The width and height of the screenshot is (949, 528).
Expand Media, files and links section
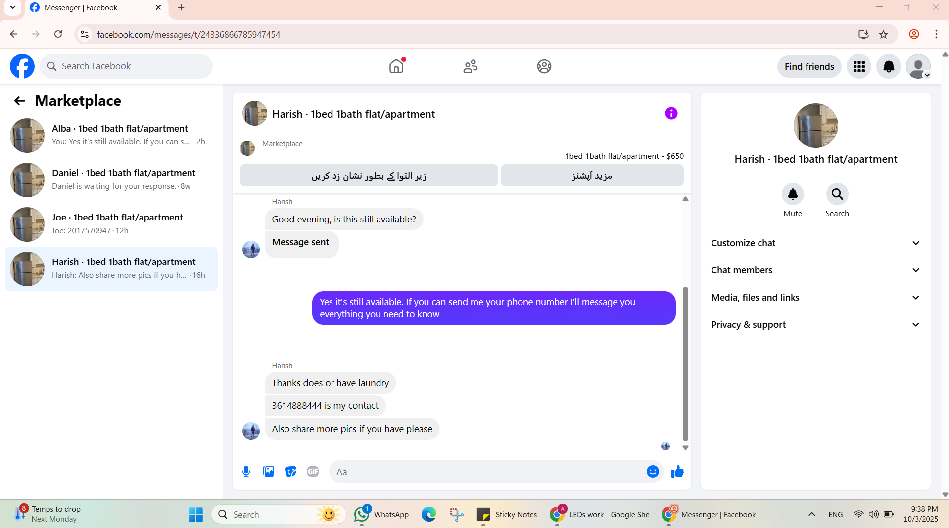pyautogui.click(x=815, y=298)
